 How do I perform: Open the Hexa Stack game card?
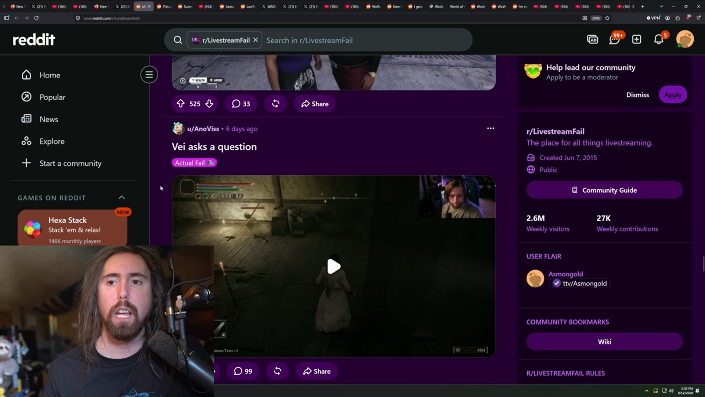[x=72, y=228]
